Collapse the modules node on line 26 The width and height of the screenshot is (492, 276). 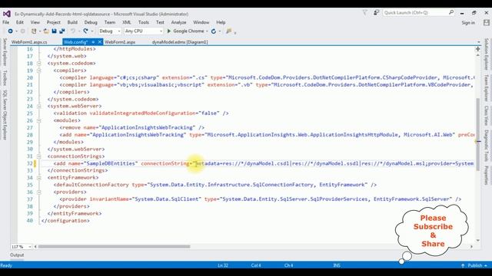[39, 120]
